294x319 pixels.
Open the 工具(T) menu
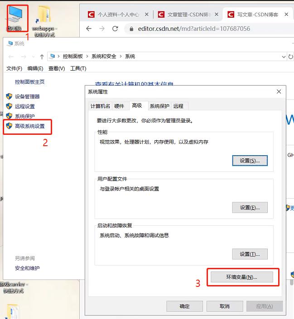78,68
